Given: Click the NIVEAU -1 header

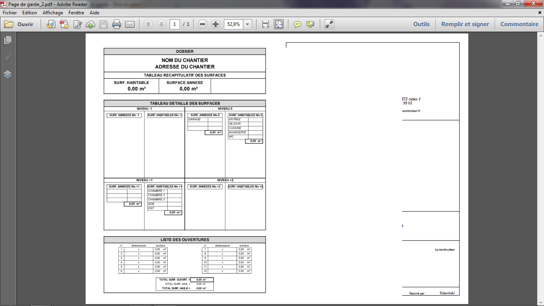Looking at the screenshot, I should [144, 109].
